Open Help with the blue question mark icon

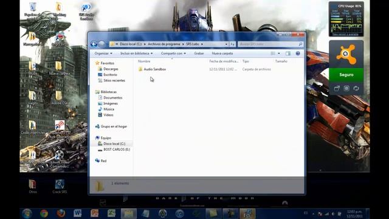pos(298,54)
